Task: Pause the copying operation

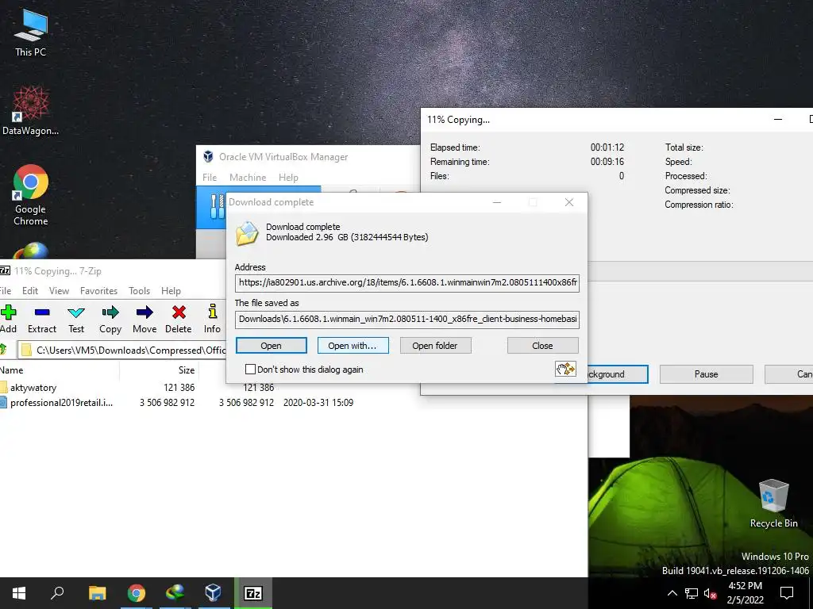Action: pyautogui.click(x=706, y=374)
